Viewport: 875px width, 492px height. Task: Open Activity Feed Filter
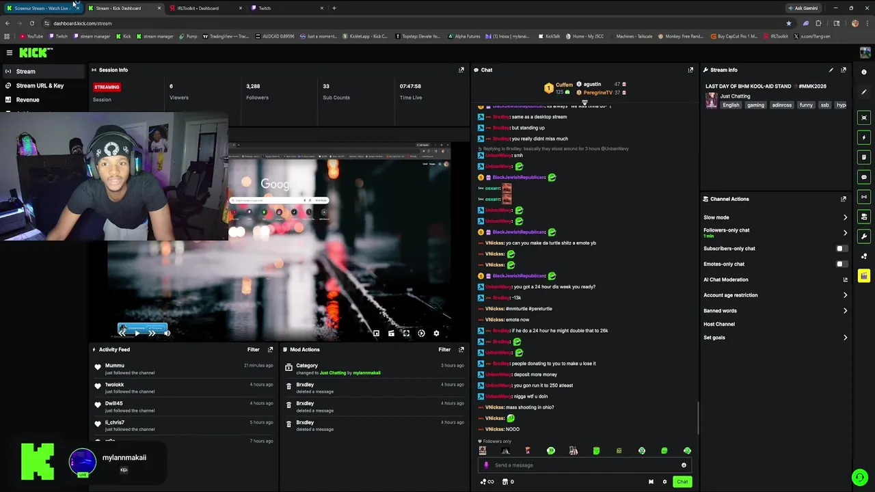[x=253, y=349]
